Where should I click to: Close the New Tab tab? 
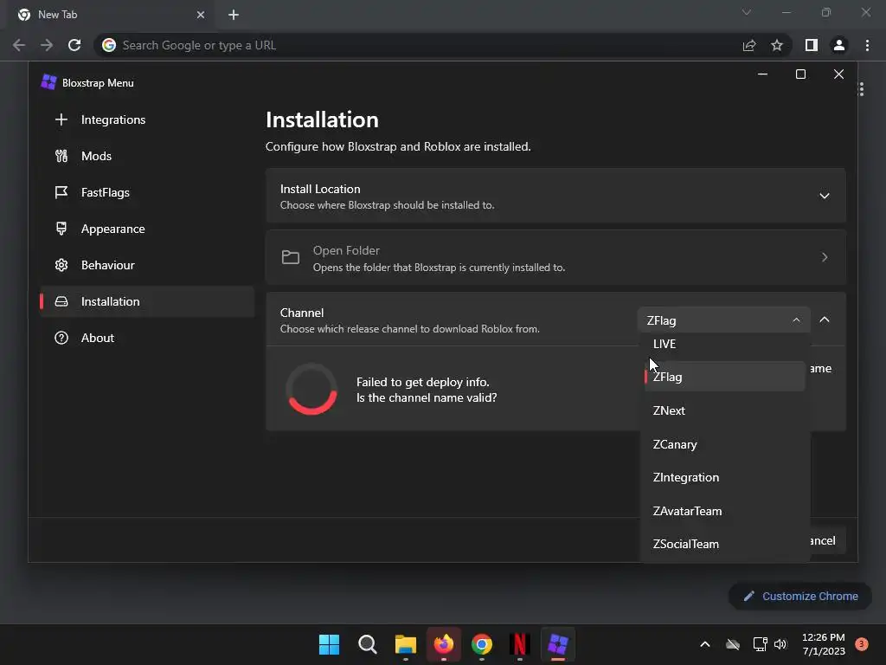point(201,15)
